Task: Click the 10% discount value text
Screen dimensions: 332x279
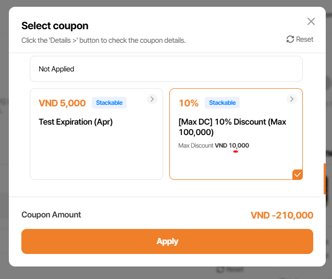Action: pyautogui.click(x=188, y=103)
